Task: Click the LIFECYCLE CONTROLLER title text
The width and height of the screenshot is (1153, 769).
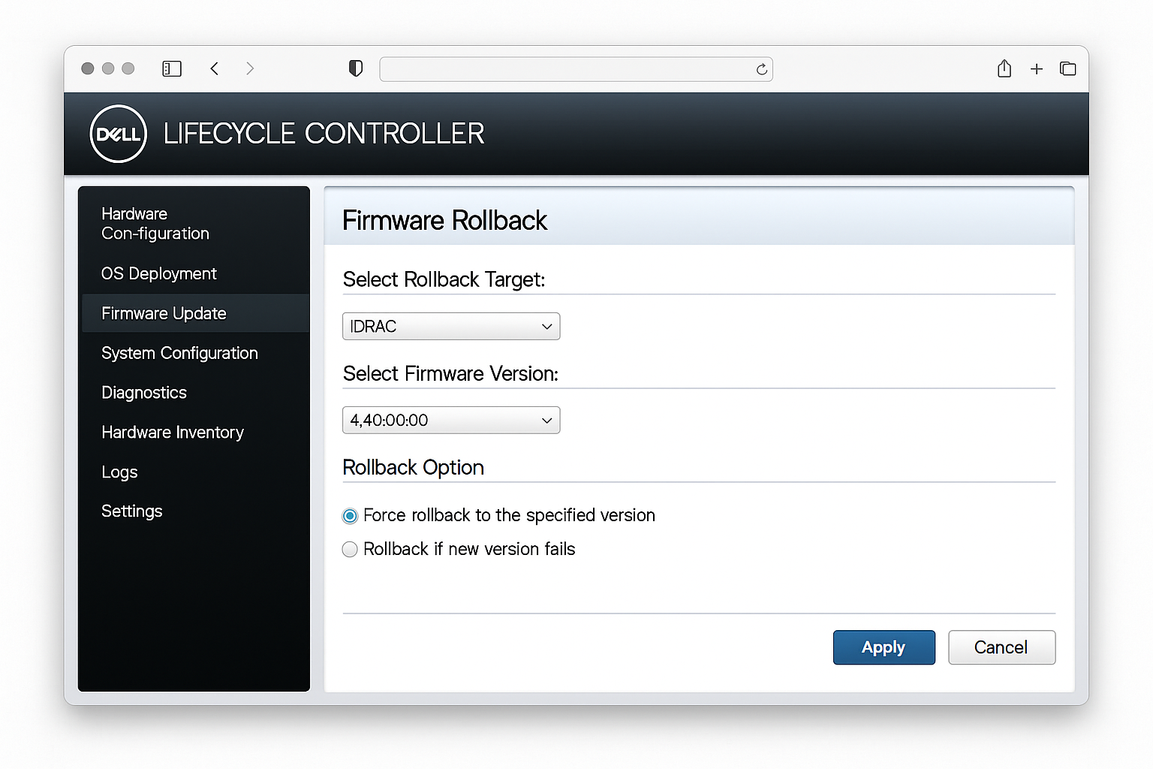Action: pos(324,134)
